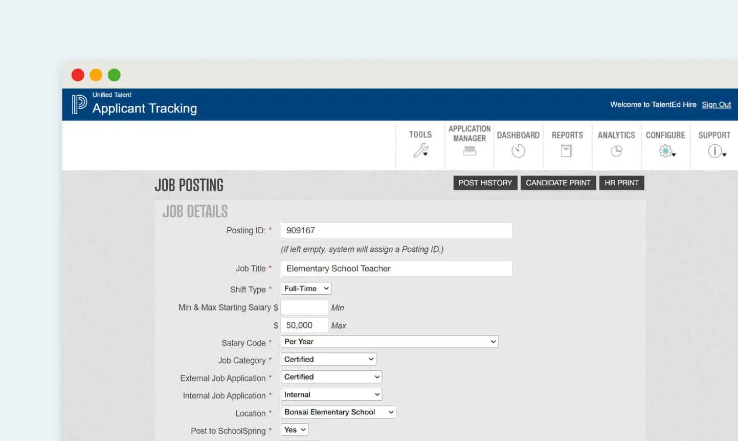Open HR PRINT view
Viewport: 738px width, 441px height.
coord(621,183)
